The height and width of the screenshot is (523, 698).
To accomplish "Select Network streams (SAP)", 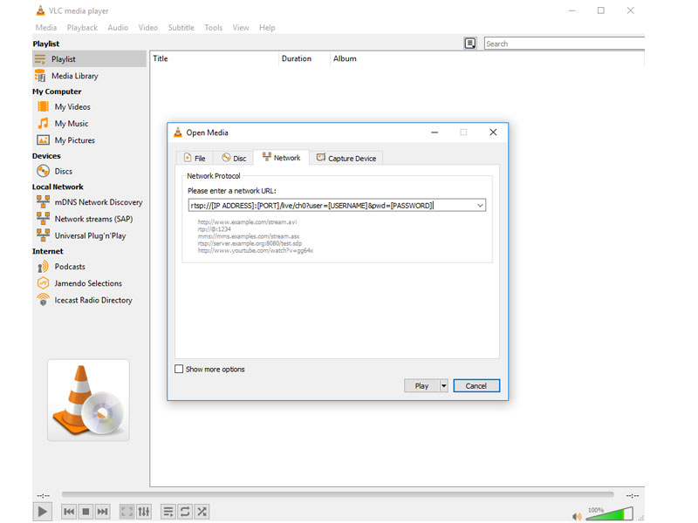I will [x=93, y=219].
